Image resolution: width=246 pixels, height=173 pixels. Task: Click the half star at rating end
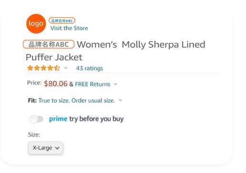pos(57,68)
